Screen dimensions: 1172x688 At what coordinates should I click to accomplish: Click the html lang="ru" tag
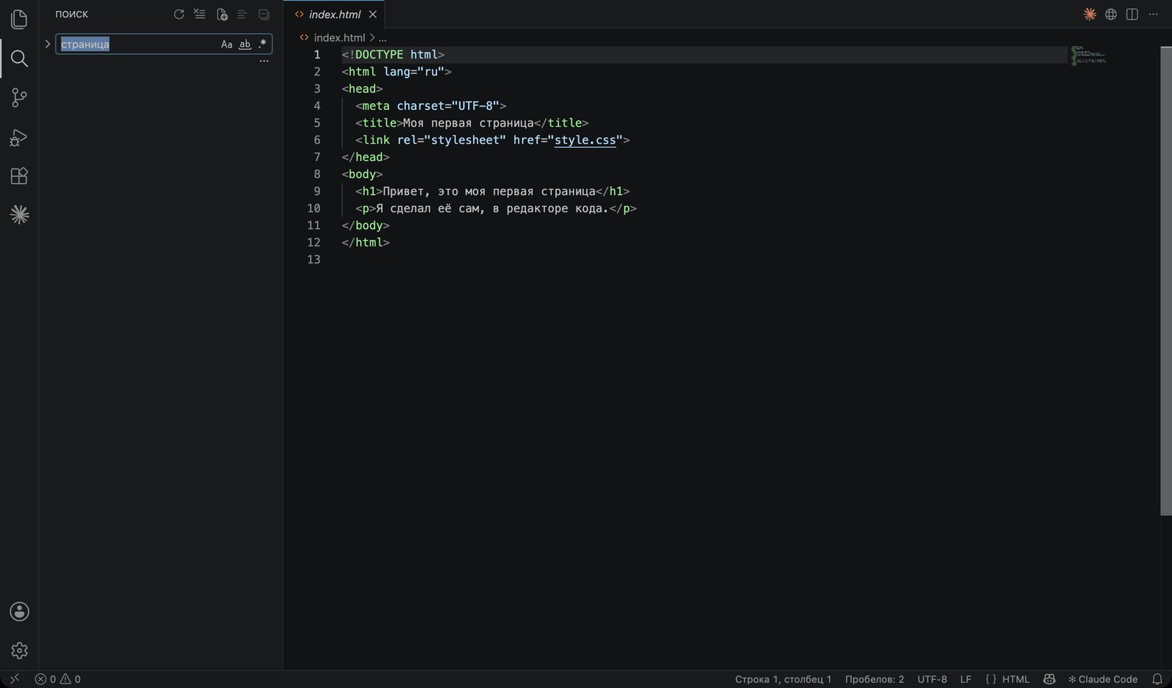tap(396, 72)
